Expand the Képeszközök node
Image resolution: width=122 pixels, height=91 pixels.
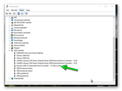pyautogui.click(x=9, y=25)
